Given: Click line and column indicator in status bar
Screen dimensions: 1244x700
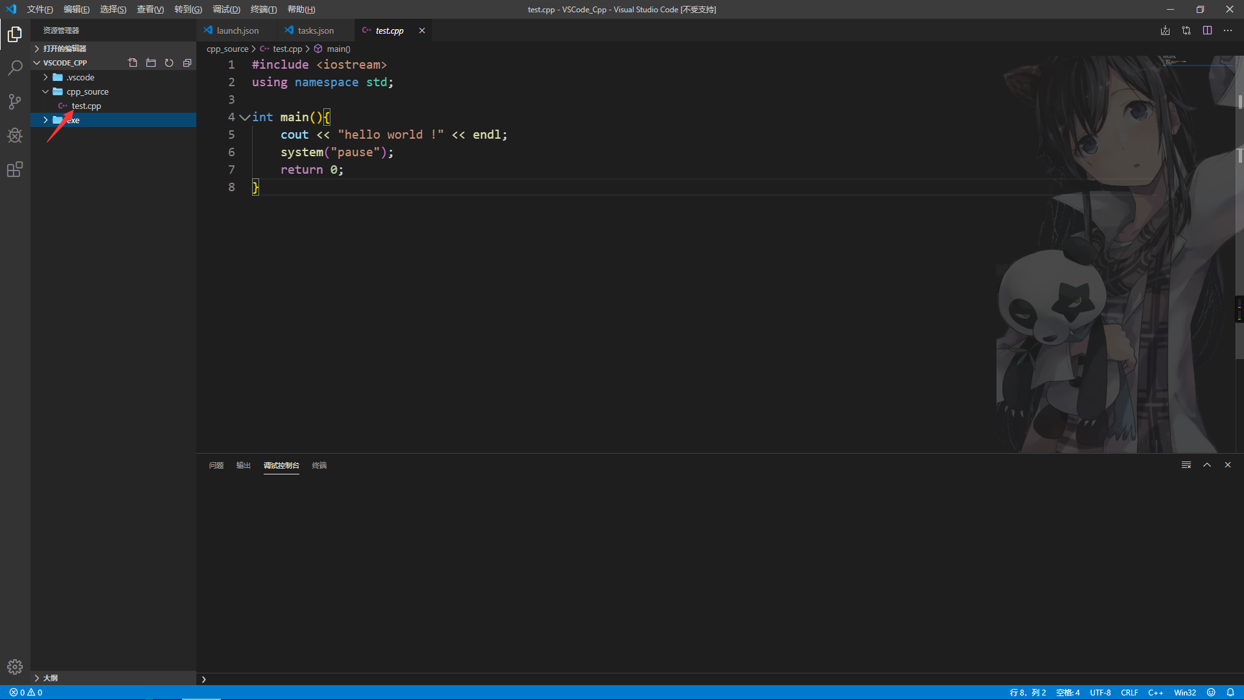Looking at the screenshot, I should coord(1028,692).
